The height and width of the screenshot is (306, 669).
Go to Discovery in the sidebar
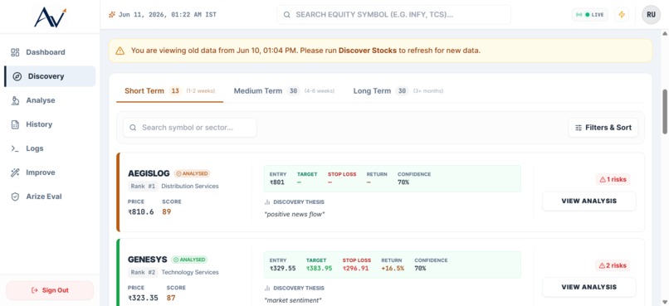click(x=50, y=76)
